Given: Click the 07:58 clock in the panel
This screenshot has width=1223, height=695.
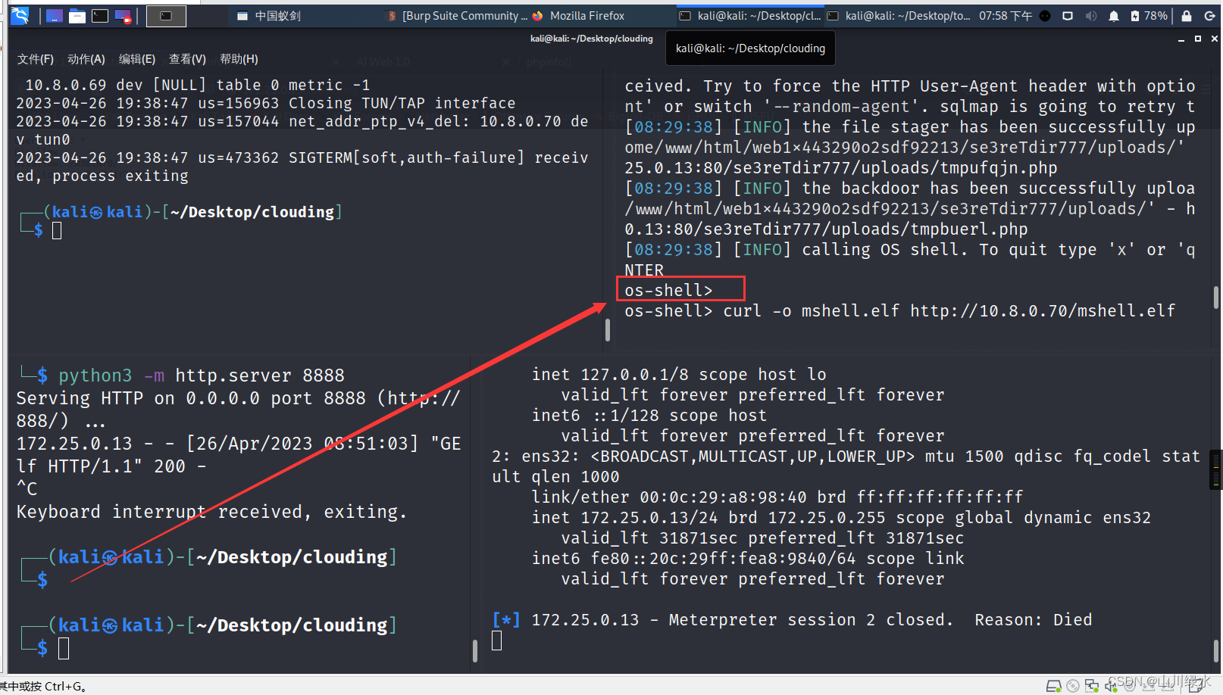Looking at the screenshot, I should [1006, 16].
